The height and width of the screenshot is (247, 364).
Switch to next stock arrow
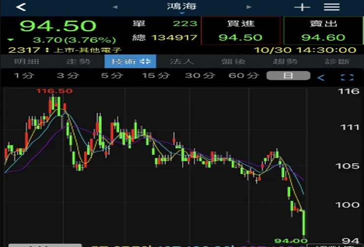click(x=249, y=7)
